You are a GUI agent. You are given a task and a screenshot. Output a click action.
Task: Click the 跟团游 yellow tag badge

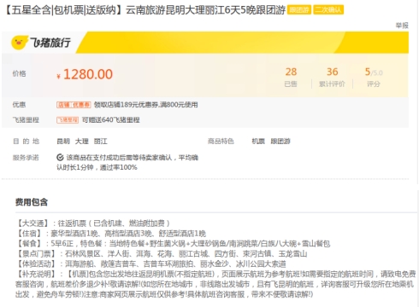299,10
